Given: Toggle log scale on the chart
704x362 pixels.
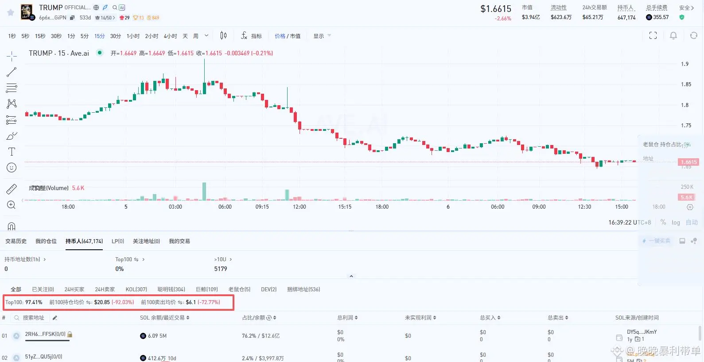Looking at the screenshot, I should [x=676, y=222].
